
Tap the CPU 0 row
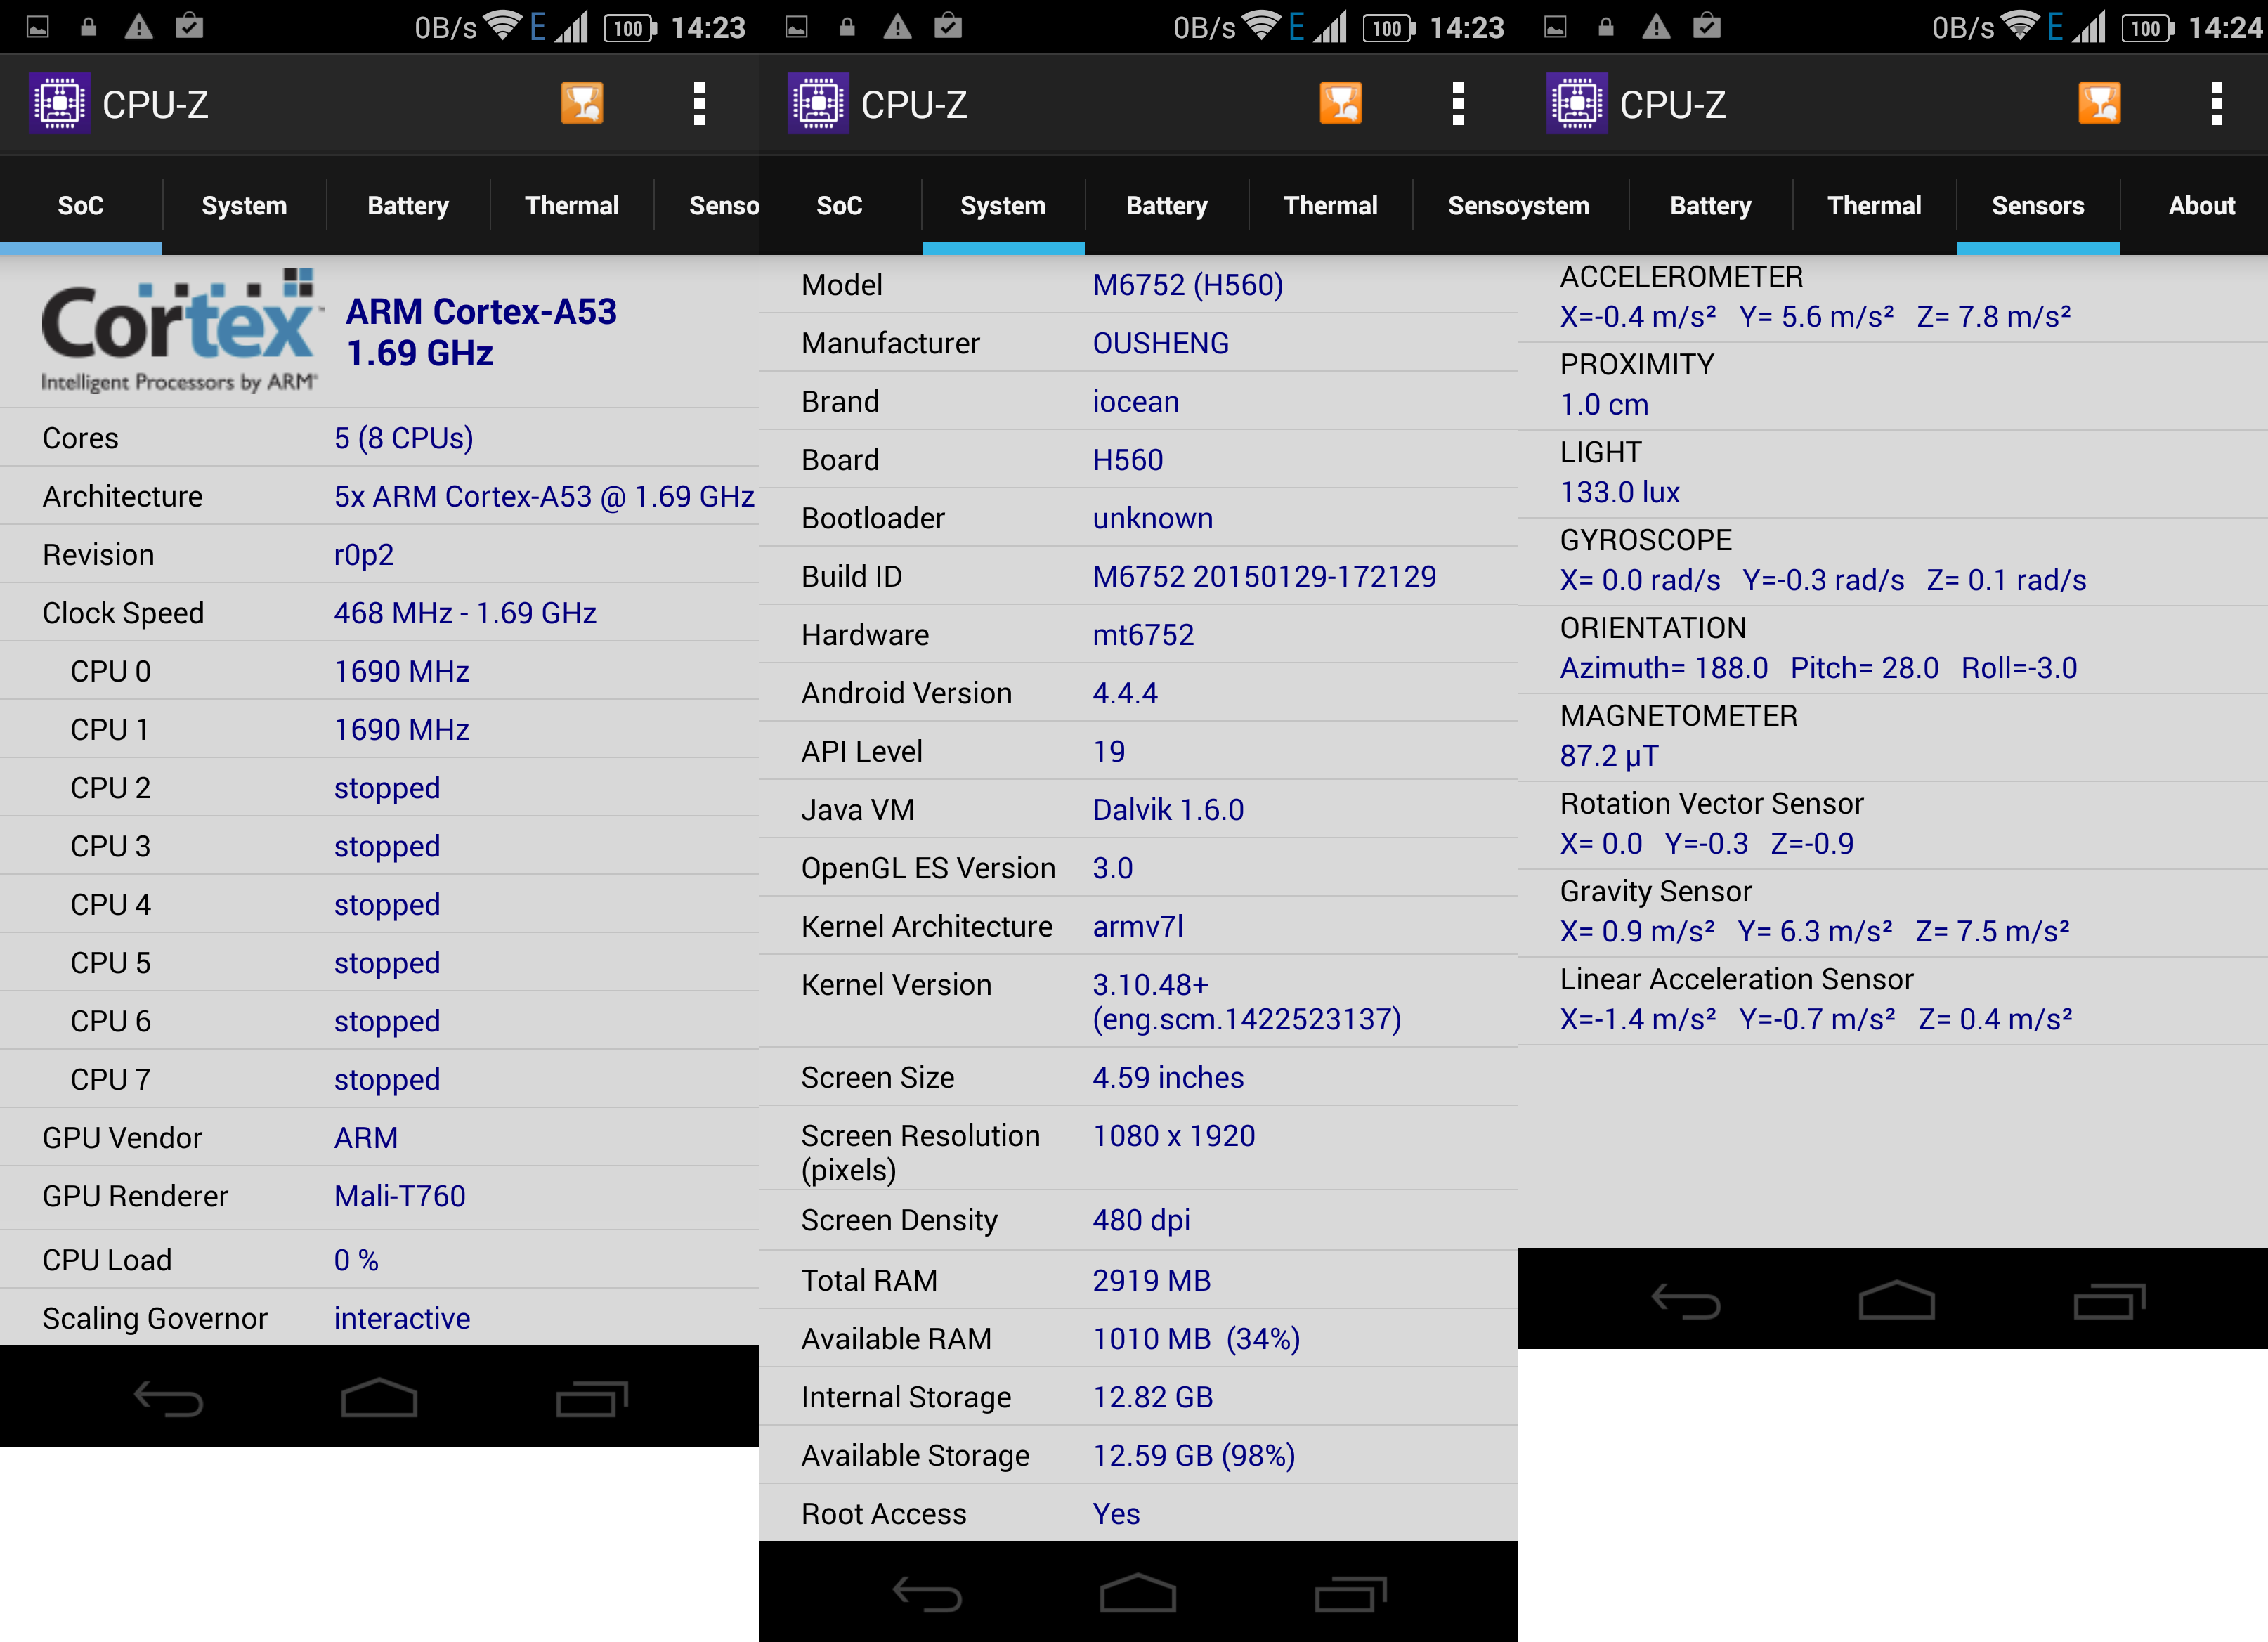click(x=379, y=671)
